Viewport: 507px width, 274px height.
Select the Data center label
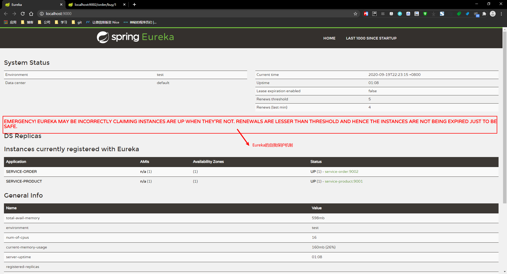pyautogui.click(x=15, y=83)
